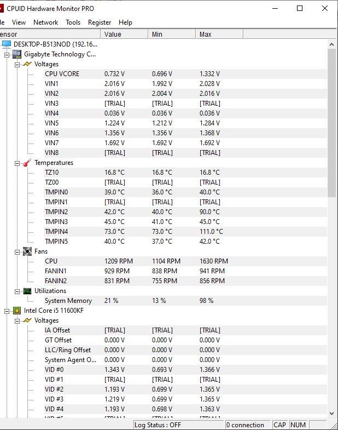The width and height of the screenshot is (338, 430).
Task: Open the Network menu
Action: coord(45,22)
